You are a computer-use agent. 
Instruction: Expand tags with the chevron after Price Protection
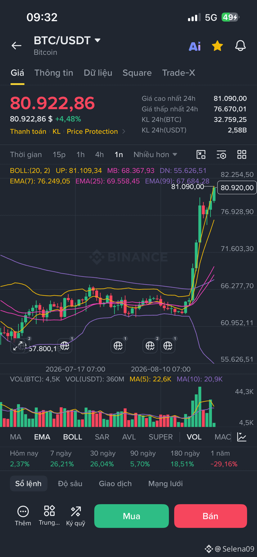click(124, 131)
